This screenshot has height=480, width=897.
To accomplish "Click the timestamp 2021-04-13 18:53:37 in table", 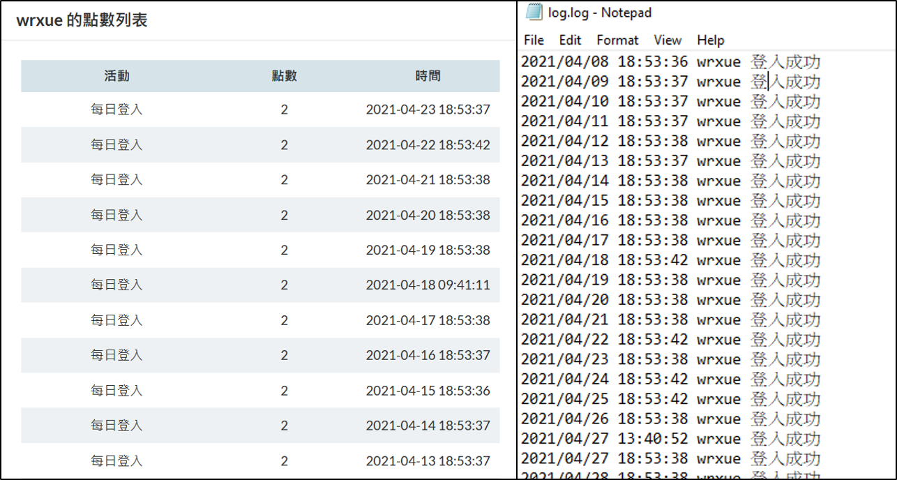I will 428,460.
